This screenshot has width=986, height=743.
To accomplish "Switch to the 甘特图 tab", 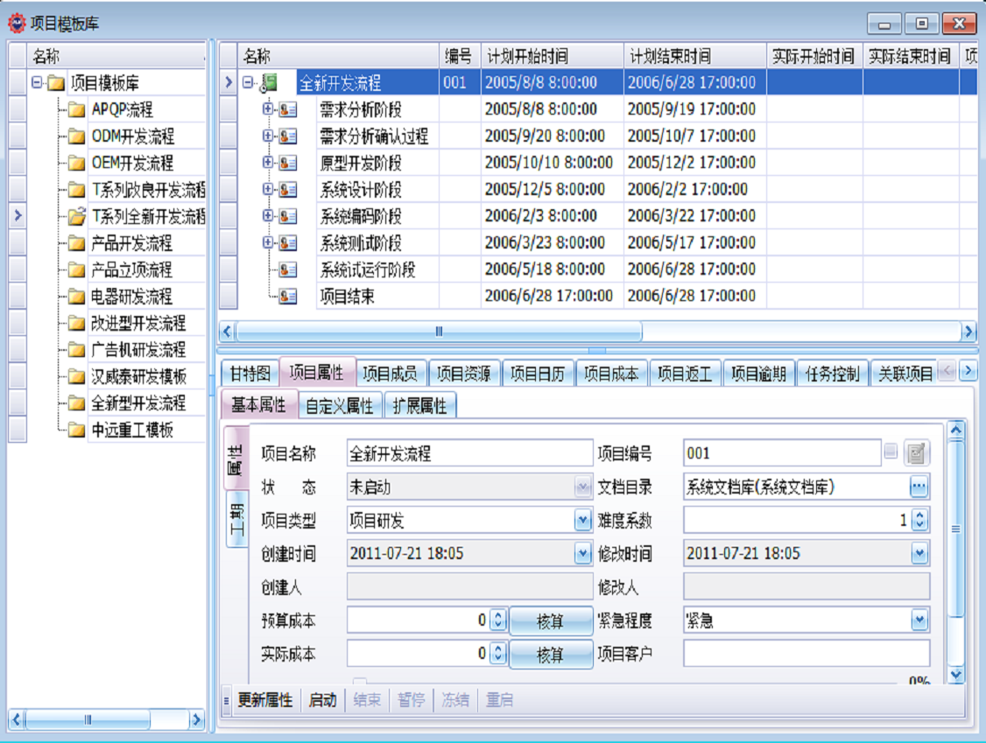I will (x=250, y=374).
